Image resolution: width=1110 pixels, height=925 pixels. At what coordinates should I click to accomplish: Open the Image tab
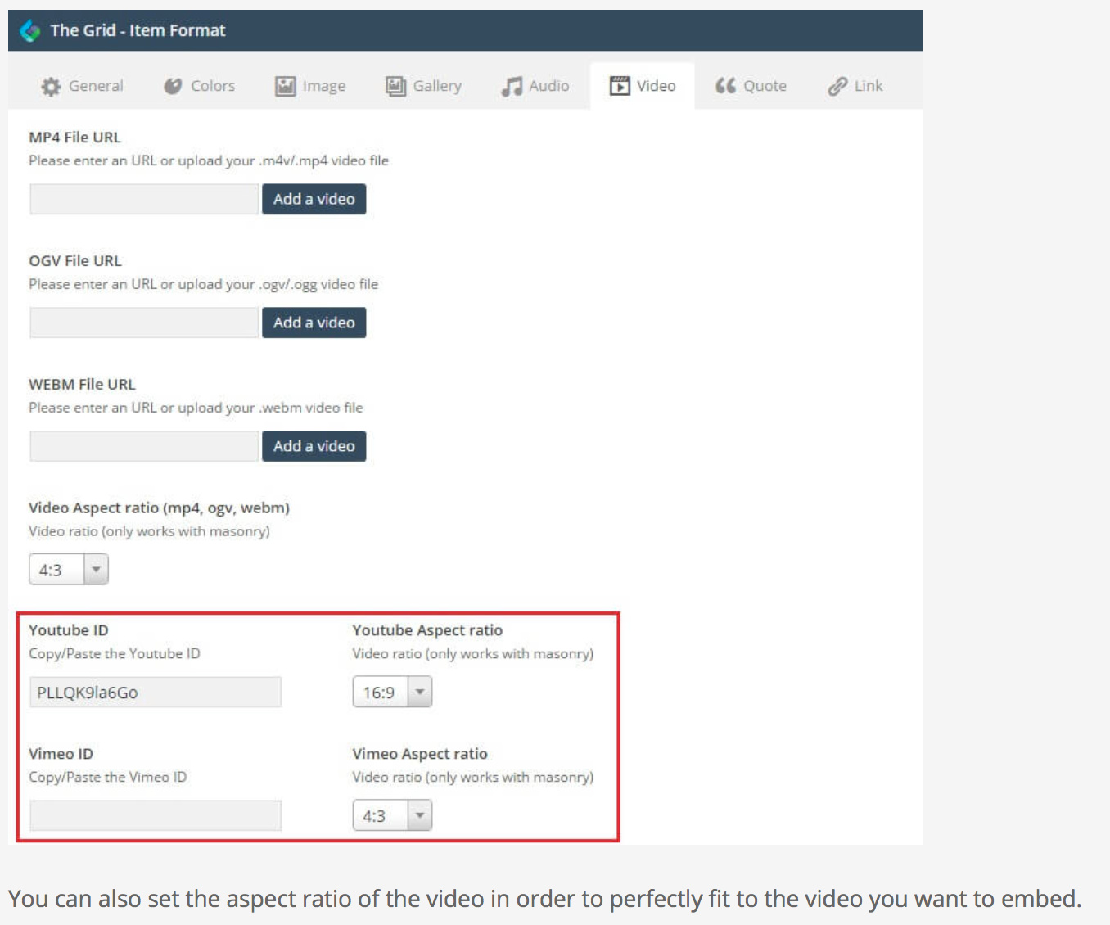click(x=310, y=86)
